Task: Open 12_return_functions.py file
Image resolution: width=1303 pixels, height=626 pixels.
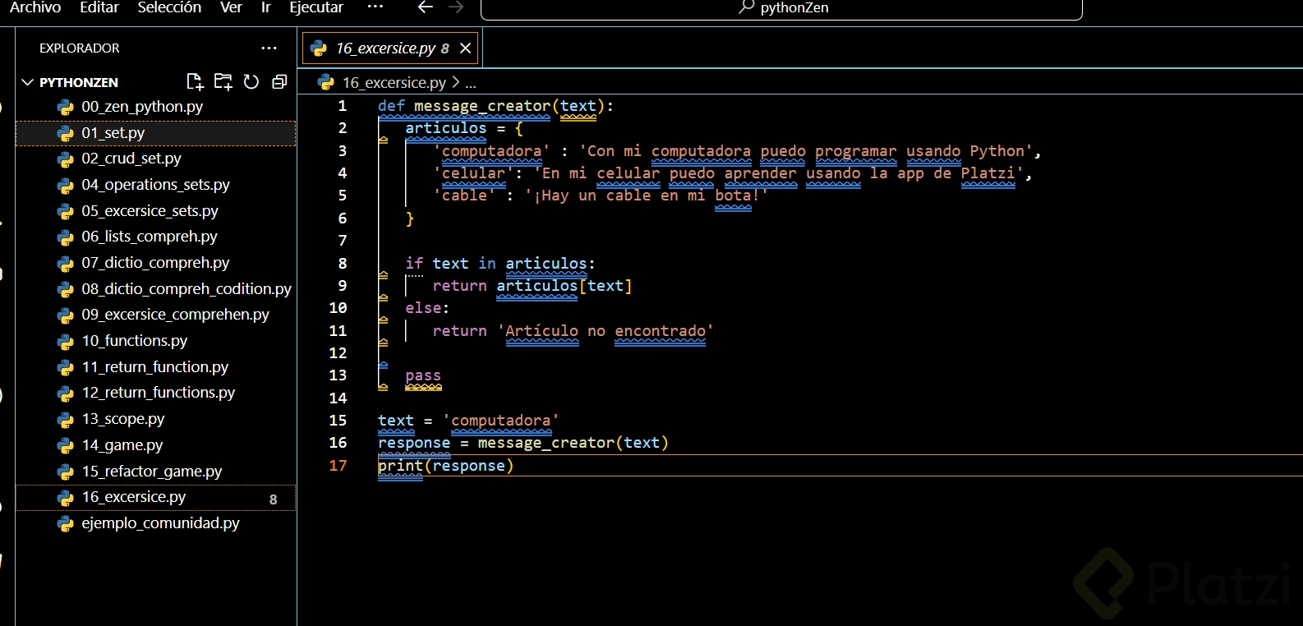Action: (x=156, y=393)
